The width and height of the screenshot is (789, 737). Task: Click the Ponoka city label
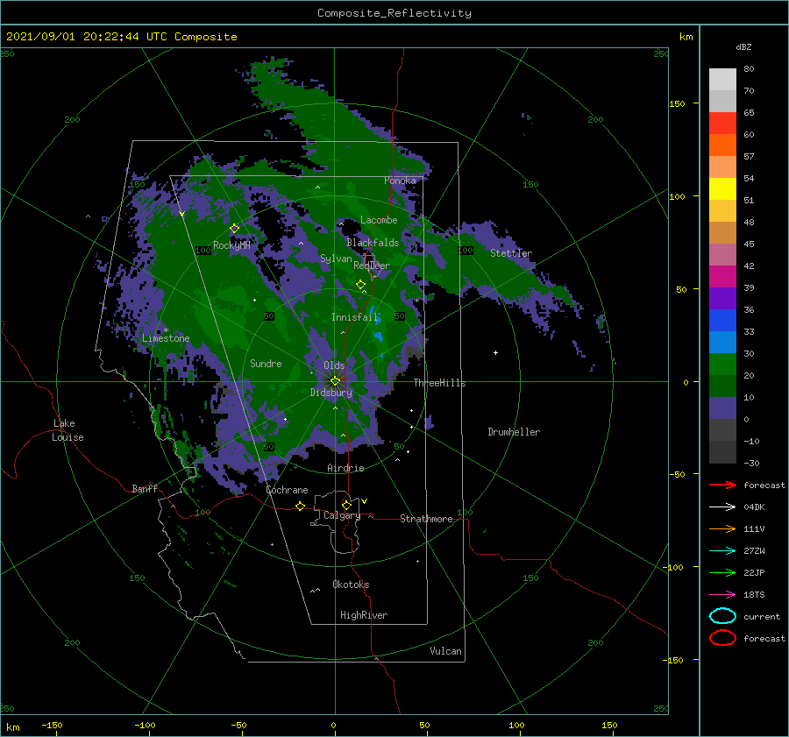coord(400,181)
